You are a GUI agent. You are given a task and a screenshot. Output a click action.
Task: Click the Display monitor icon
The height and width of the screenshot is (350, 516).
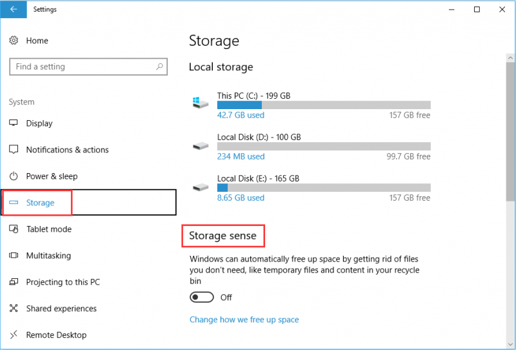click(14, 123)
